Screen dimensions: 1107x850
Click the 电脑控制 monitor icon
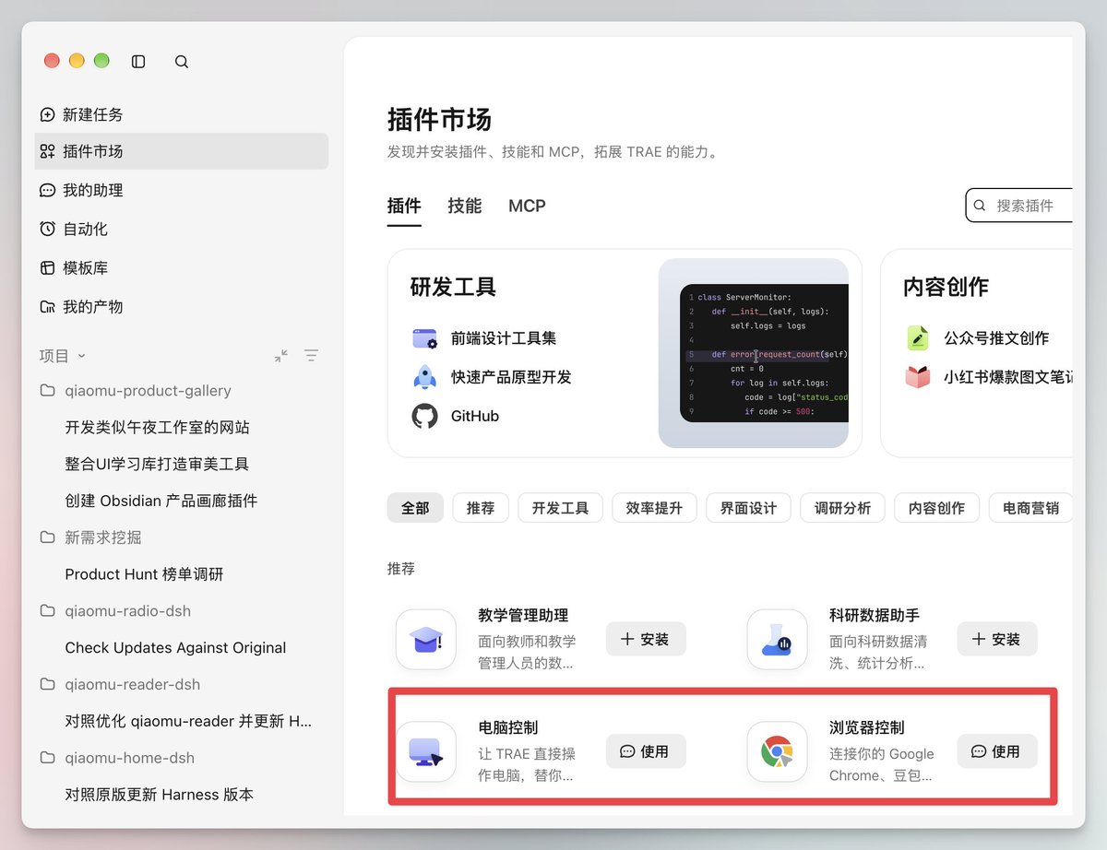click(x=426, y=751)
